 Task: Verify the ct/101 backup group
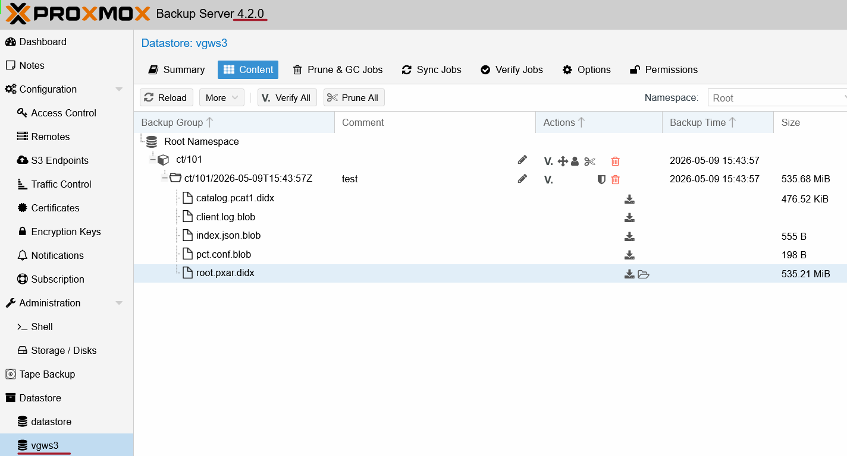pos(548,161)
